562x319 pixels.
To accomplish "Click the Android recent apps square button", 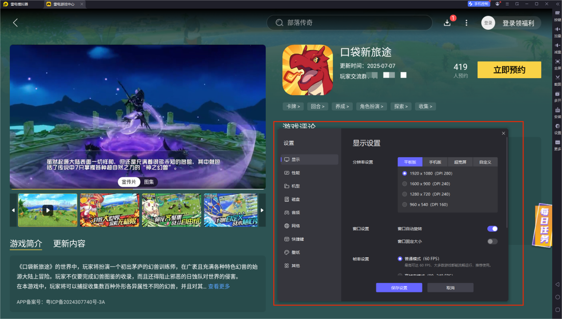I will tap(557, 310).
